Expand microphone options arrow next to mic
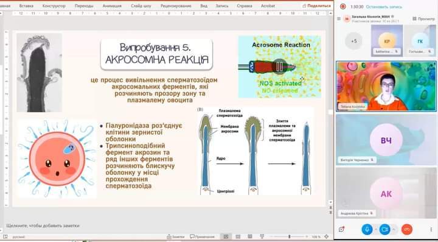This screenshot has height=242, width=438. coord(376,229)
